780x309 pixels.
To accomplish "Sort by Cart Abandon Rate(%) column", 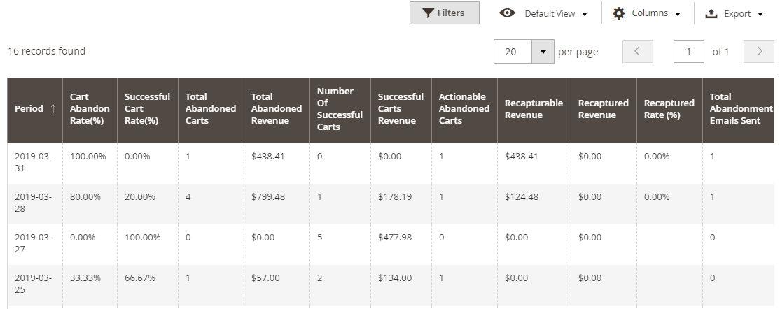I will pyautogui.click(x=90, y=109).
